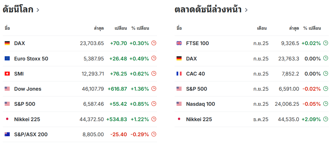332x144 pixels.
Task: Click the ล่าสุด column header in world indices table
Action: pos(99,28)
